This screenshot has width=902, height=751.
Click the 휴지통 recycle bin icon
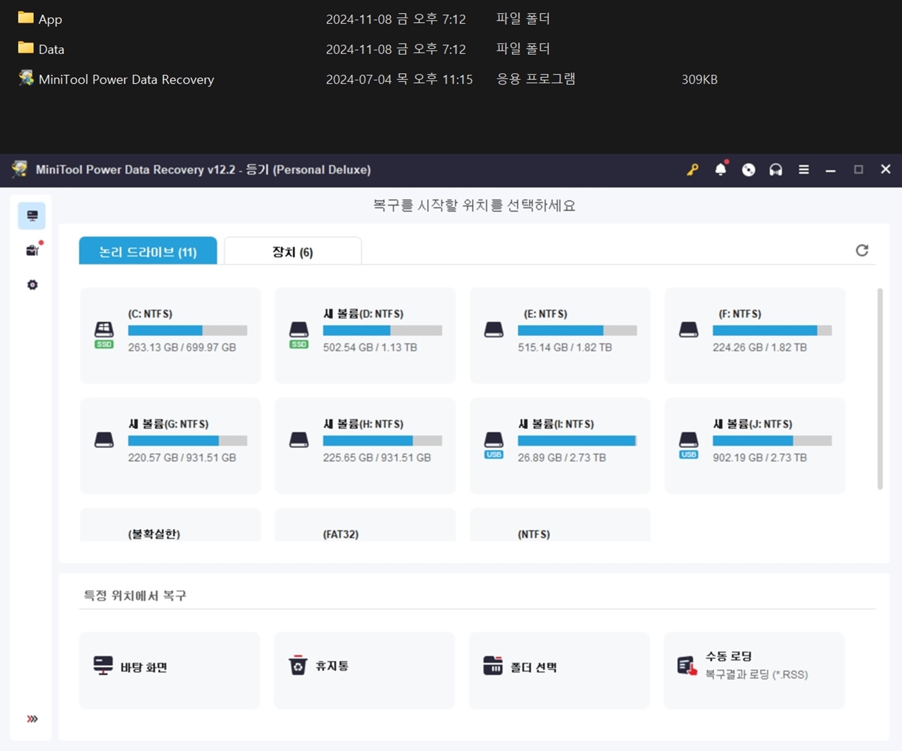coord(298,665)
